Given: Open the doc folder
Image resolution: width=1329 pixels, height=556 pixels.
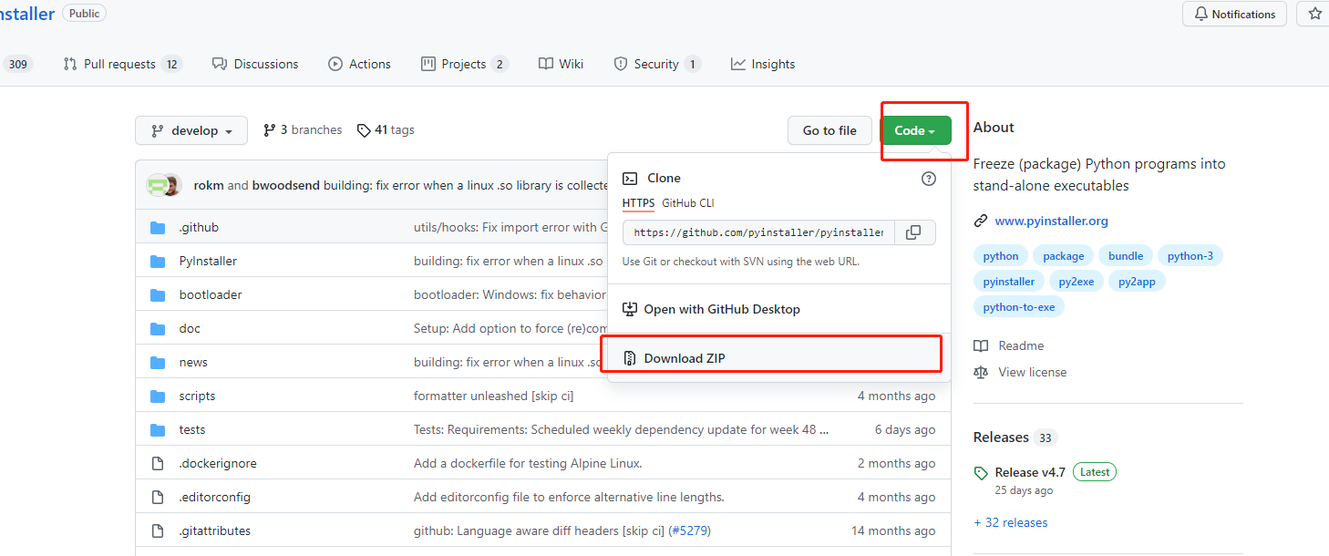Looking at the screenshot, I should [190, 328].
